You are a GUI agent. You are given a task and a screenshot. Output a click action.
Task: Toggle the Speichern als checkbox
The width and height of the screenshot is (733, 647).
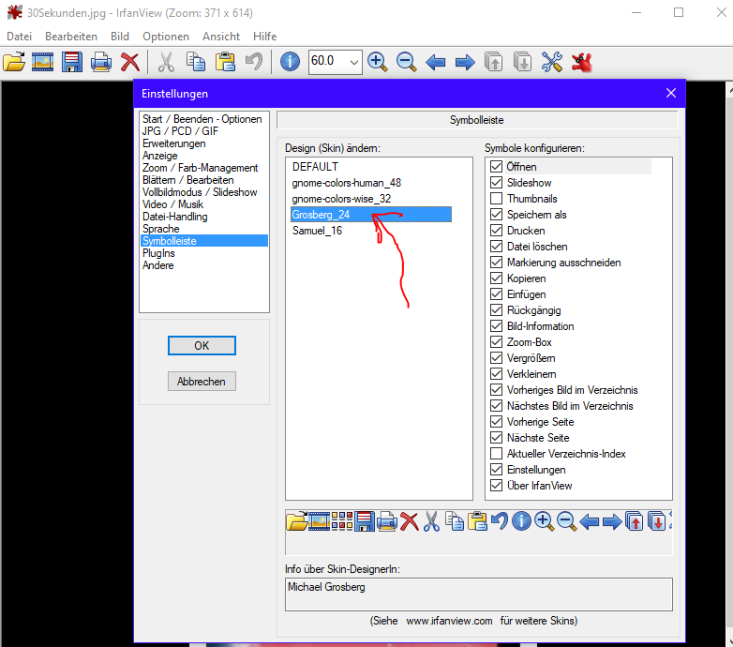click(496, 214)
